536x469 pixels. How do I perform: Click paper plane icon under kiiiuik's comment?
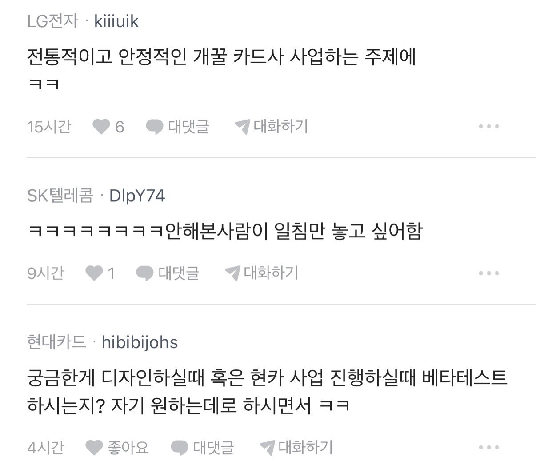243,127
